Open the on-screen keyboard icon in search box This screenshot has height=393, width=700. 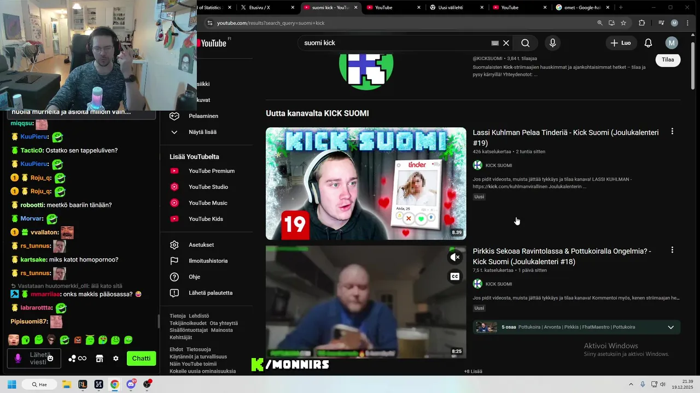coord(495,43)
